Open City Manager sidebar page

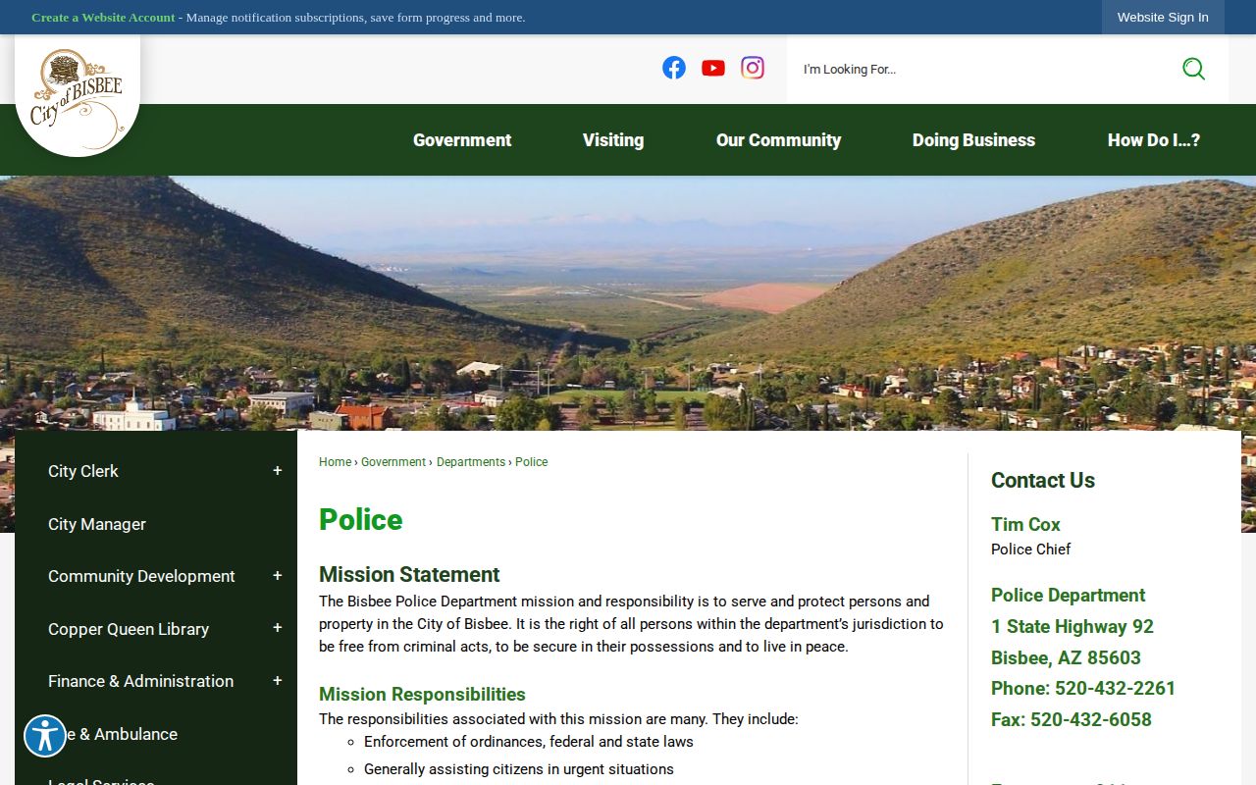click(97, 524)
